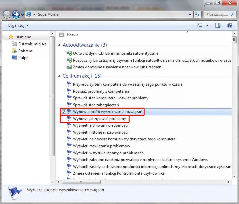
Task: Click scroll-up arrow of navigation pane scrollbar
Action: coord(52,34)
